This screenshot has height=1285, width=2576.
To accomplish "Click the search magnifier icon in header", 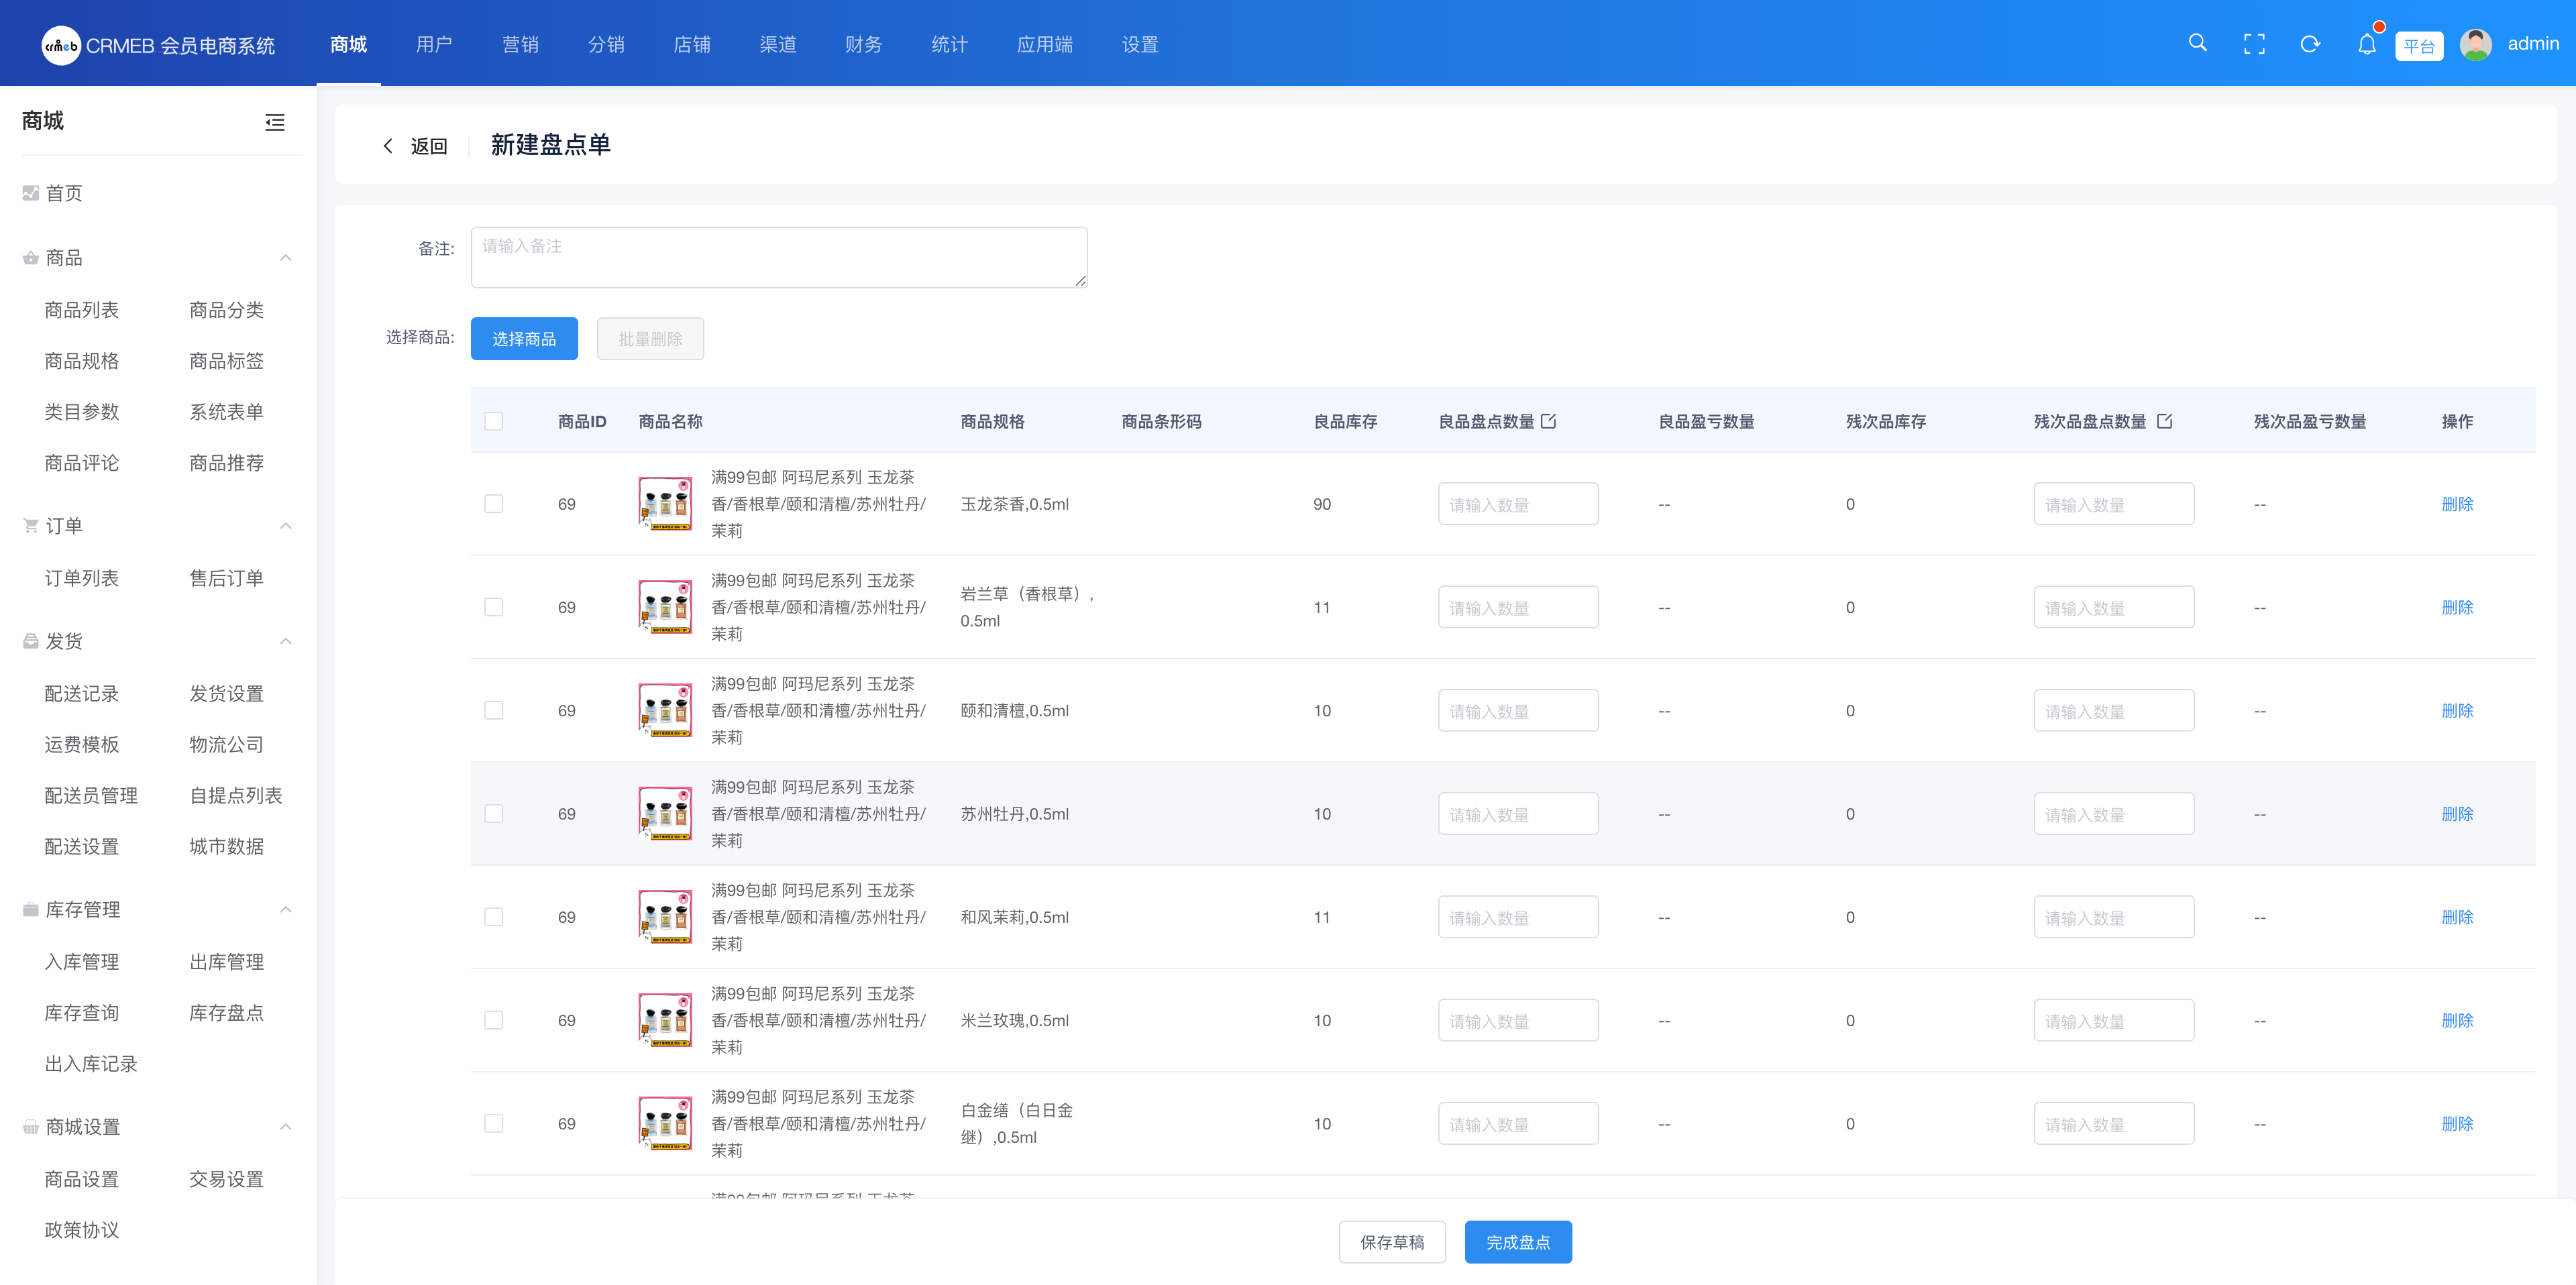I will (2197, 43).
